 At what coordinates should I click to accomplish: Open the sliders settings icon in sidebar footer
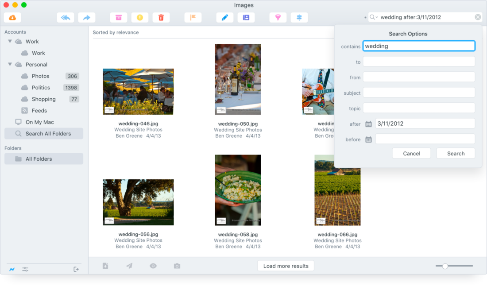pos(25,269)
